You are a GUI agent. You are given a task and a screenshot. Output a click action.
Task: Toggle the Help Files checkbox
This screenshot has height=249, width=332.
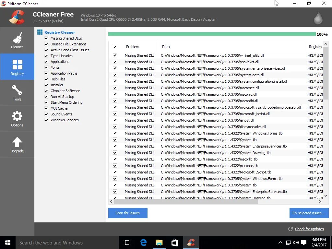click(x=46, y=79)
